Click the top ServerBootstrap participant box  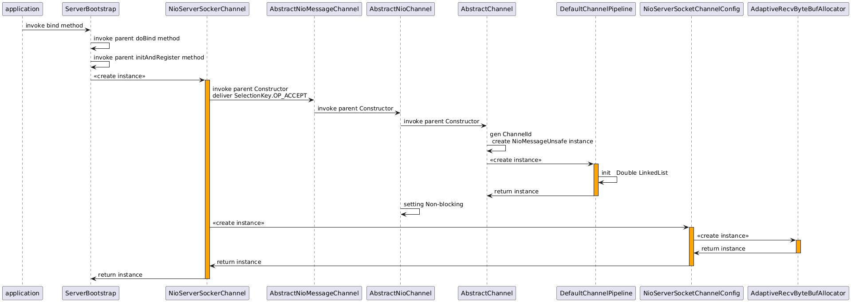tap(91, 9)
